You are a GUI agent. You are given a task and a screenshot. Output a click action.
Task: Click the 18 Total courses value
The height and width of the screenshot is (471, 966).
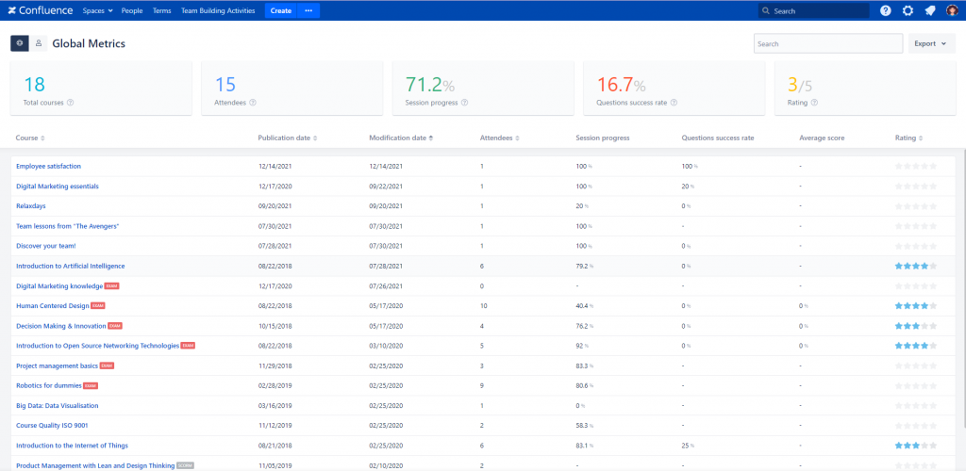34,85
